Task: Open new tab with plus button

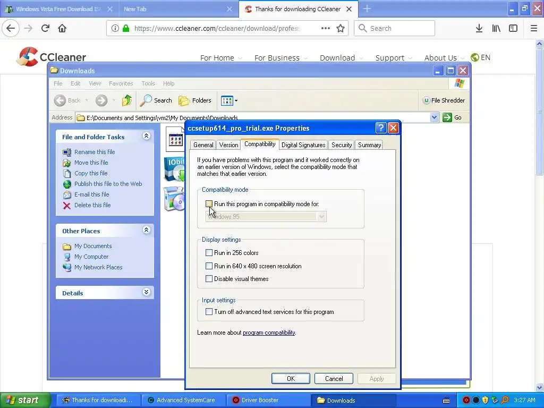Action: [367, 8]
